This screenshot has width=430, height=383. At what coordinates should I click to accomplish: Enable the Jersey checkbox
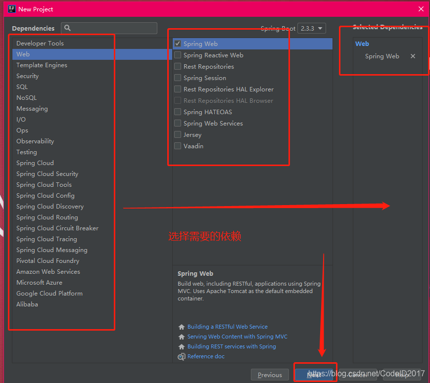178,134
